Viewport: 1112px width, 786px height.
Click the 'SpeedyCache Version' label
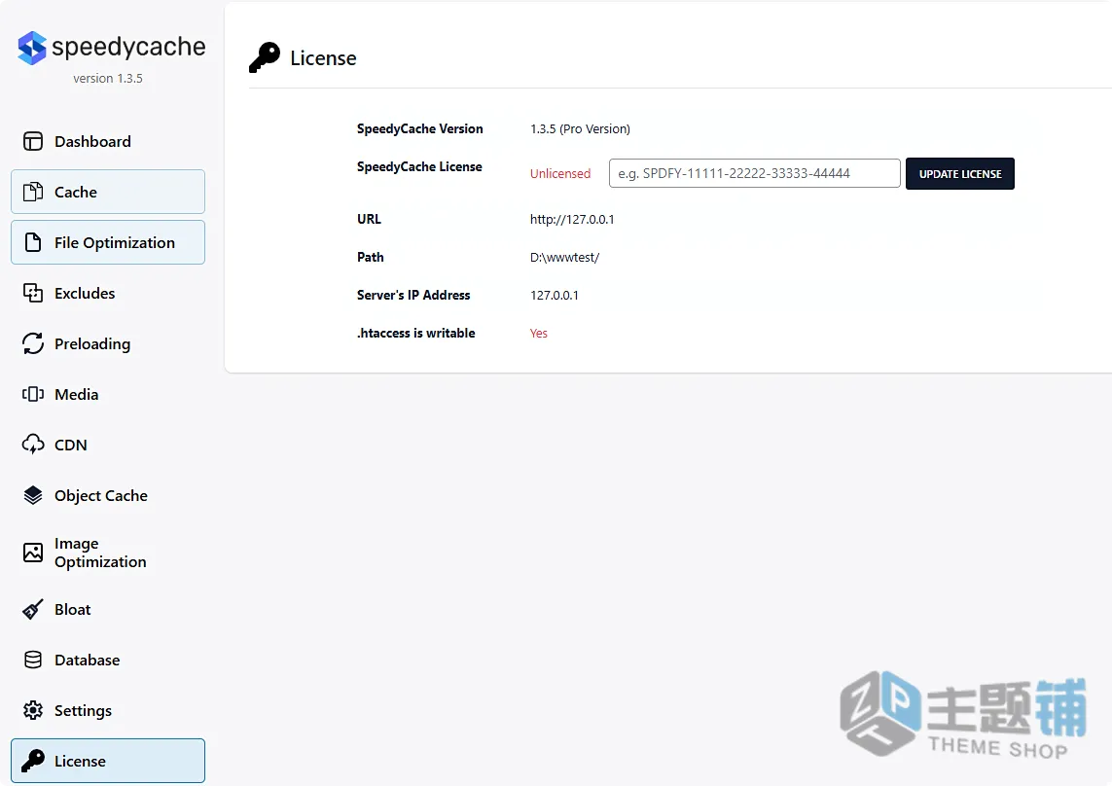[420, 128]
